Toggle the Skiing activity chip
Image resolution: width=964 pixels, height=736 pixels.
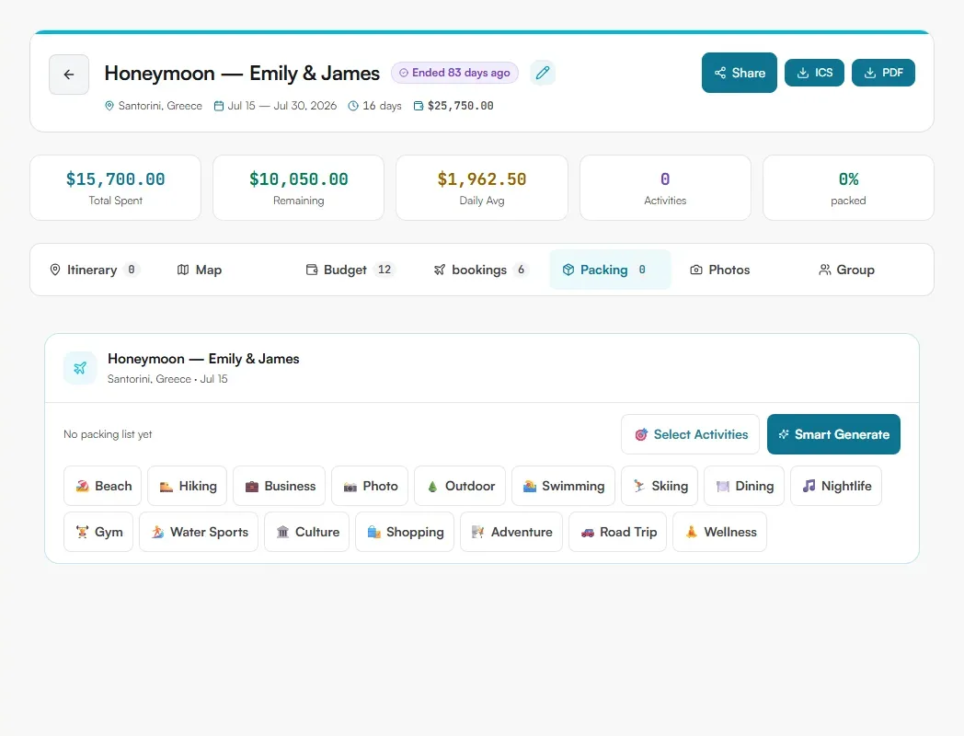(x=660, y=486)
